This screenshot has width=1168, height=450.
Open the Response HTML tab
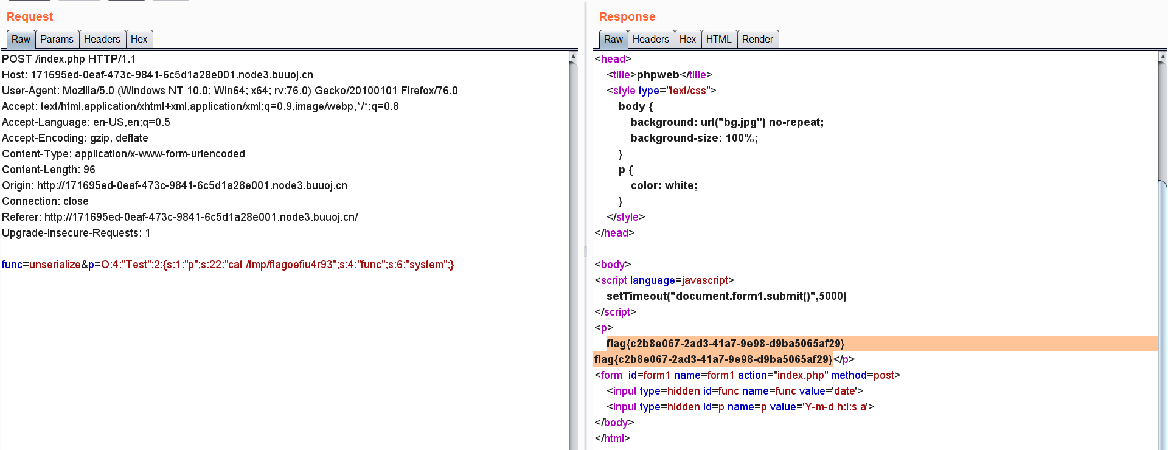719,40
